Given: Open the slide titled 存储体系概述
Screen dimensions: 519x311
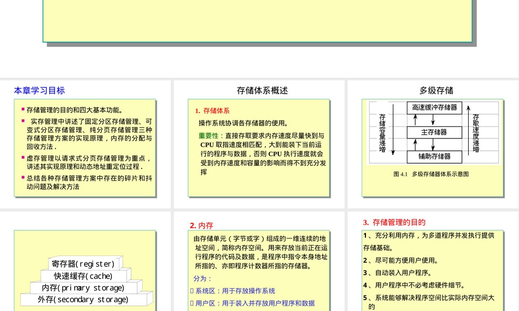Looking at the screenshot, I should (259, 144).
